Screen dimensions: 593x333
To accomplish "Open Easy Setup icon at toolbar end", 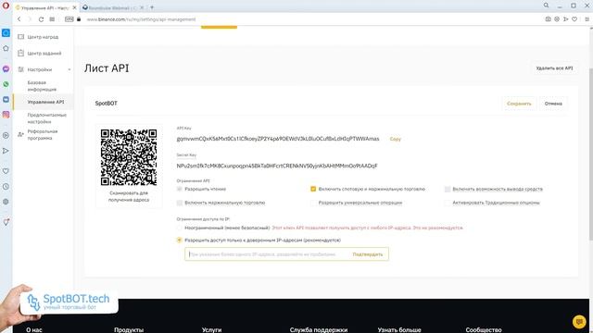I will (587, 19).
